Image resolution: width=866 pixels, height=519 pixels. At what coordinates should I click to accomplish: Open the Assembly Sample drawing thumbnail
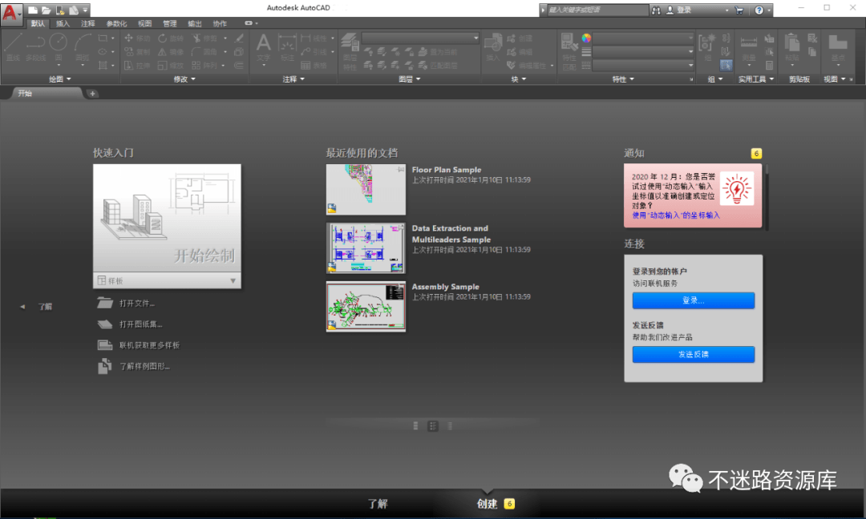coord(366,307)
